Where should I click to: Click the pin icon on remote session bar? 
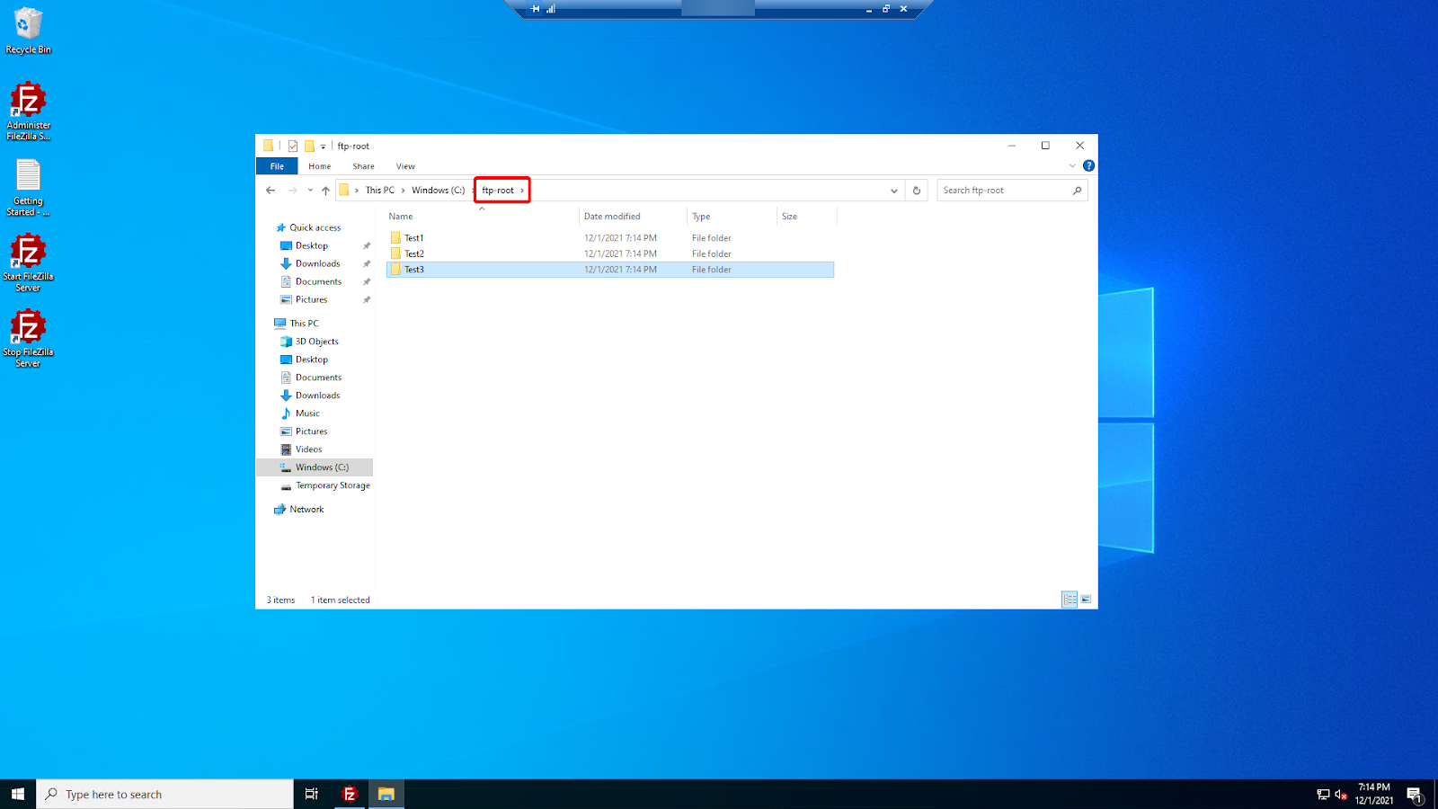pyautogui.click(x=536, y=9)
